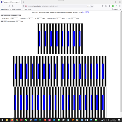Open the browser home page

tap(13, 6)
